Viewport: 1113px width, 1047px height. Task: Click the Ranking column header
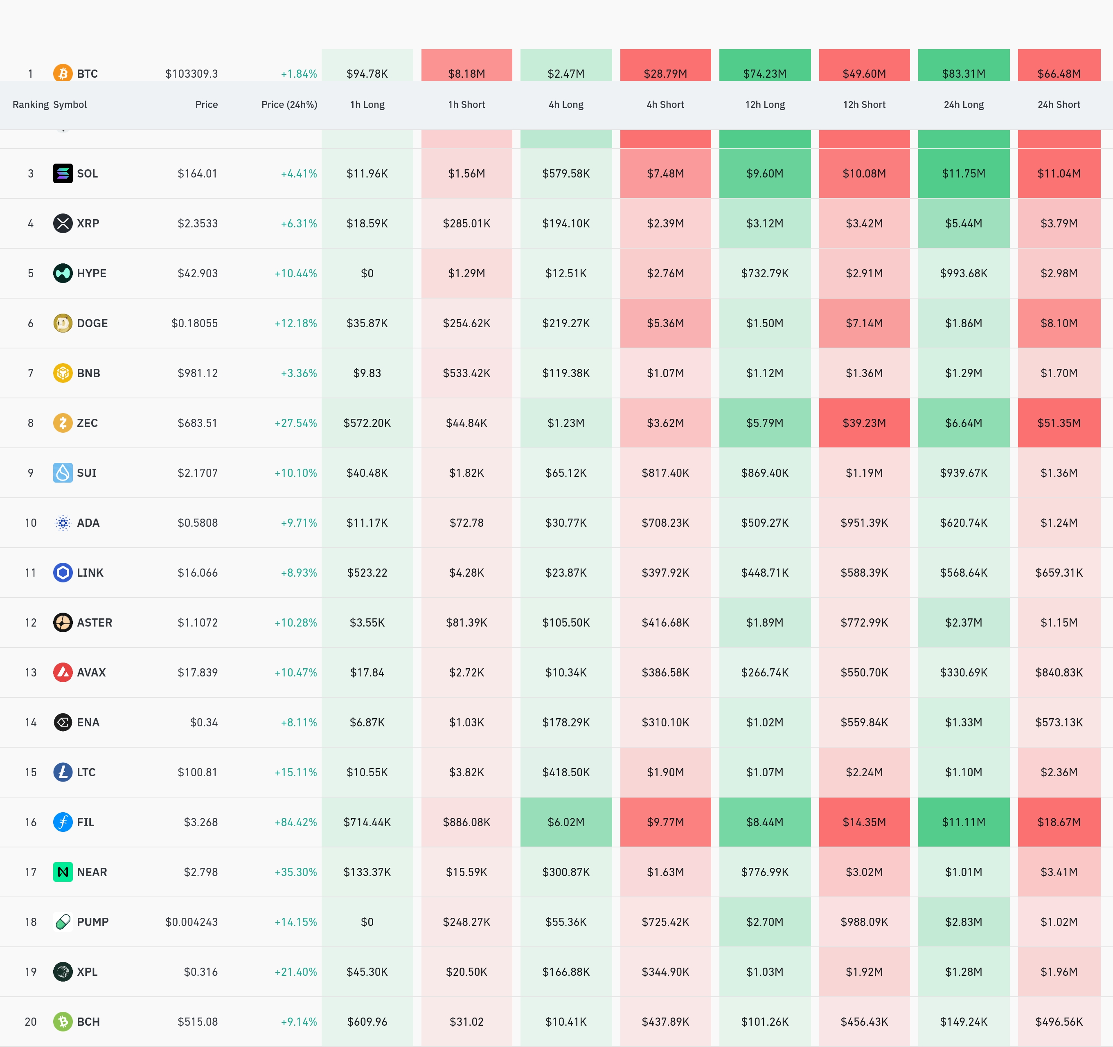(30, 105)
